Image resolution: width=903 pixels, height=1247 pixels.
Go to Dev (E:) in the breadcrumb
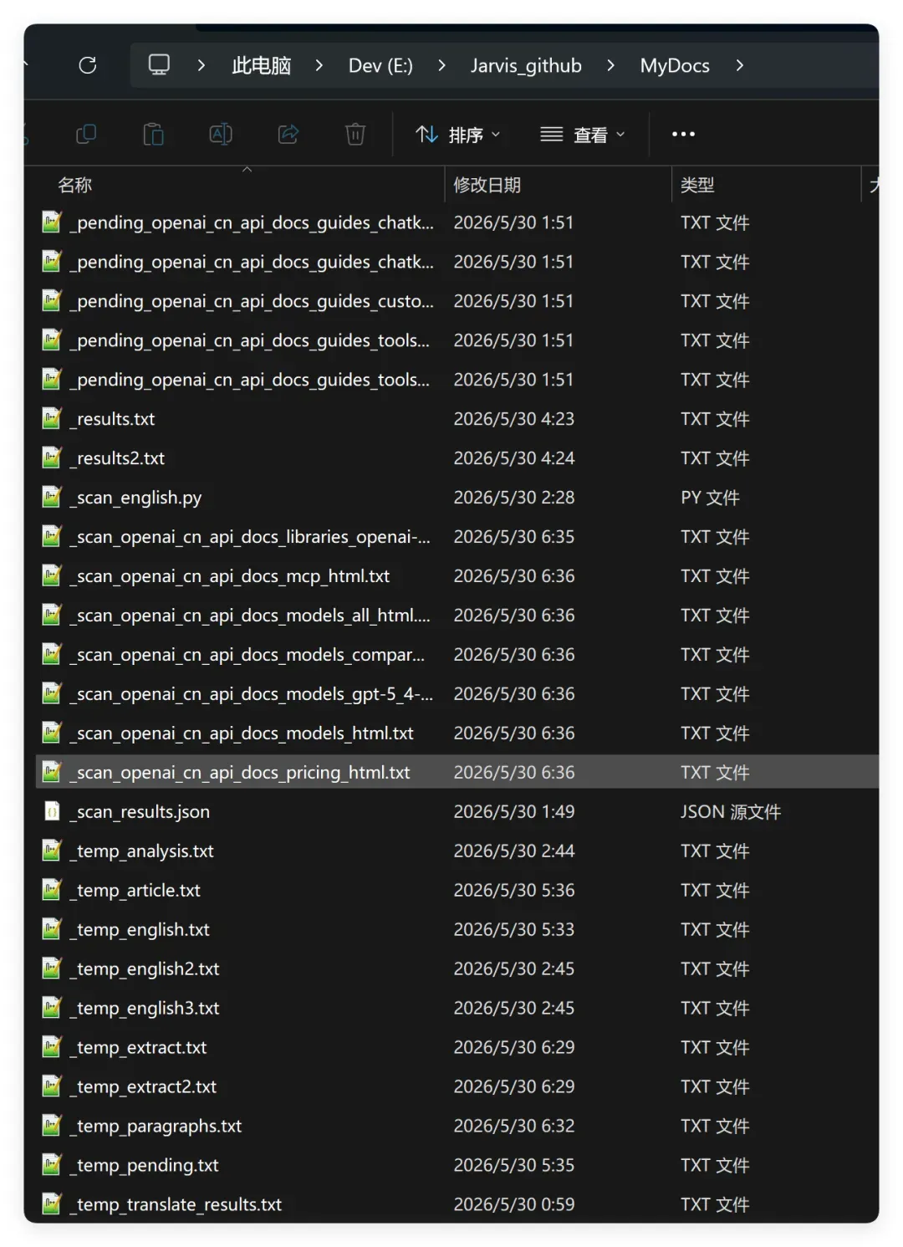point(380,65)
